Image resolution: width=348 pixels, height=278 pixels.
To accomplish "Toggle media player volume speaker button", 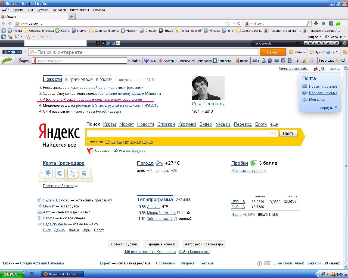I will tap(337, 43).
